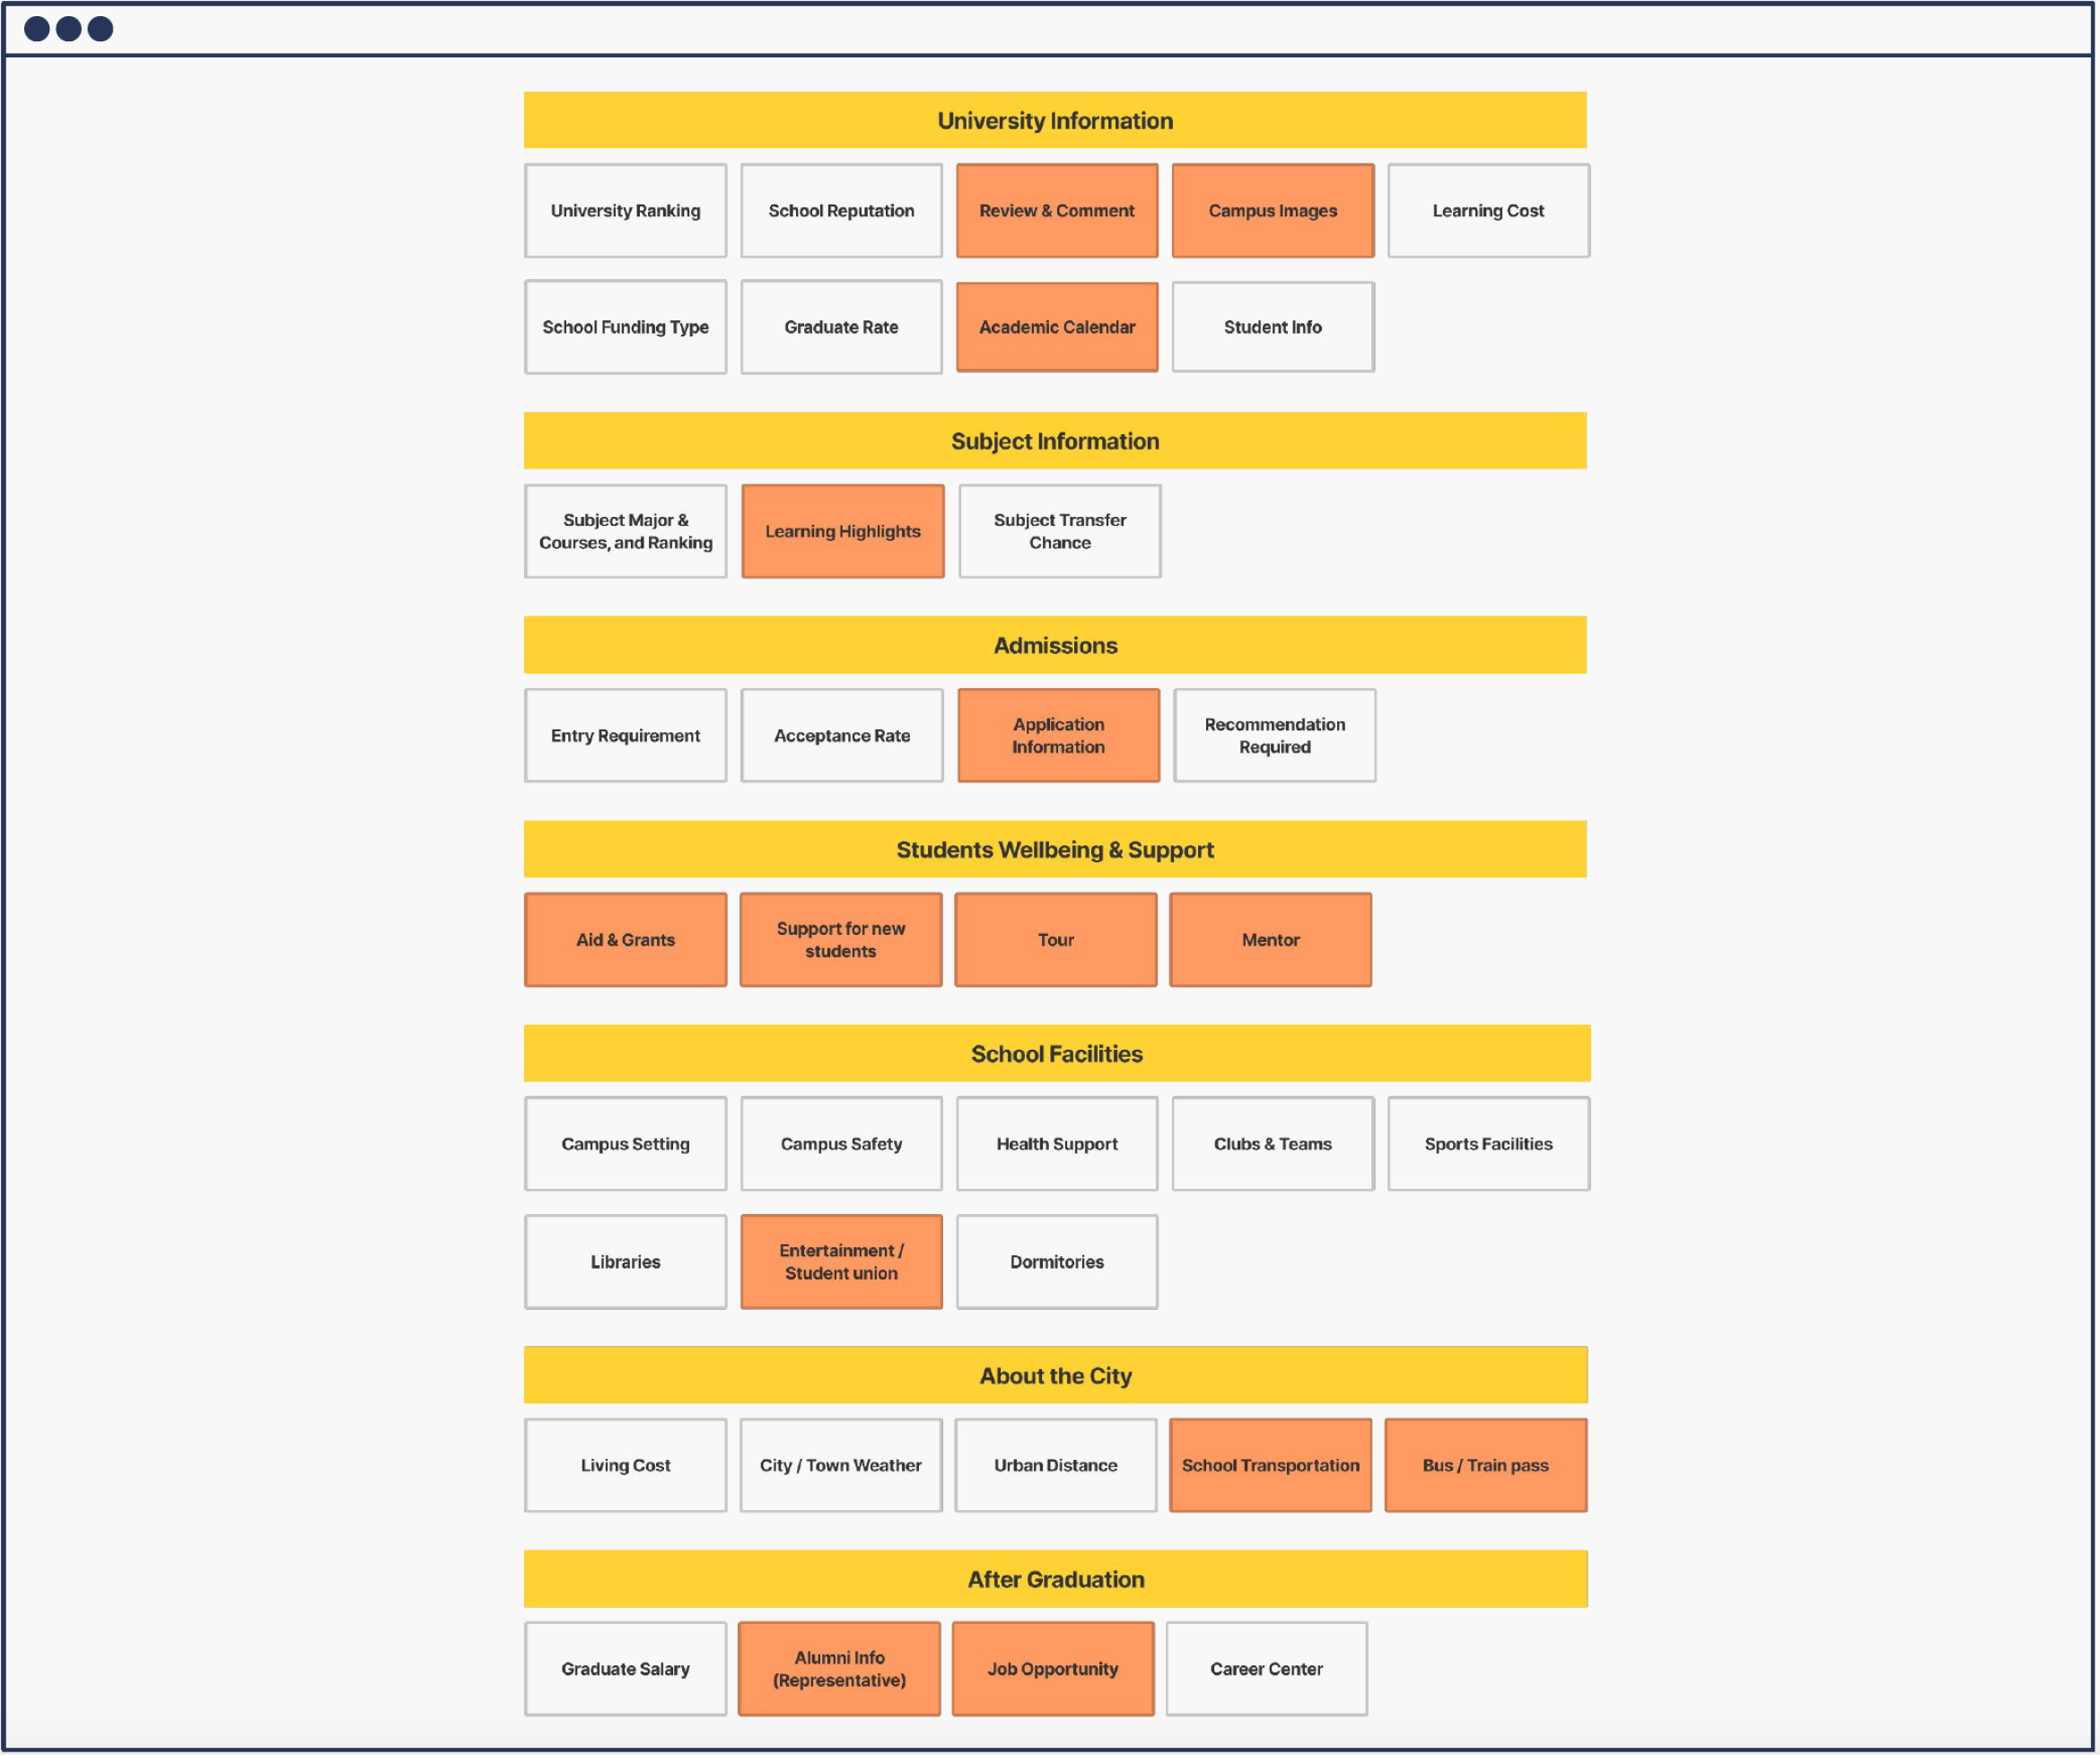Click the Bus / Train pass tile
This screenshot has height=1755, width=2100.
[1486, 1465]
